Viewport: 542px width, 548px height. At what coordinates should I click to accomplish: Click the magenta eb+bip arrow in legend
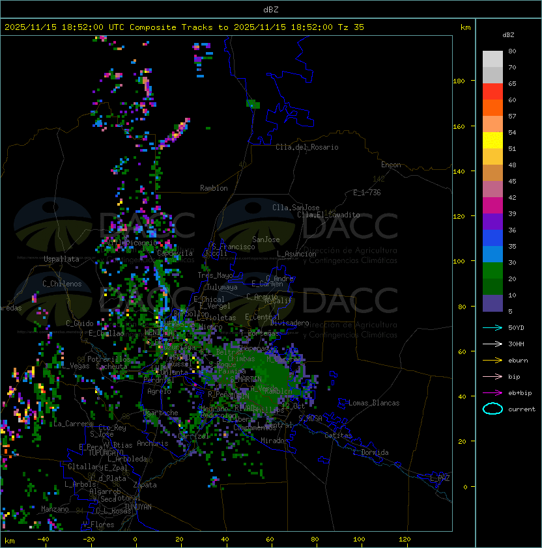(492, 393)
